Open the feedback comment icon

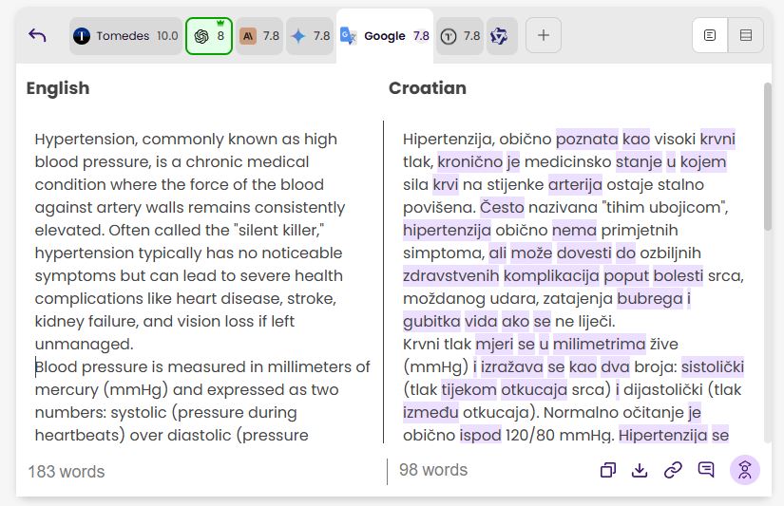705,470
